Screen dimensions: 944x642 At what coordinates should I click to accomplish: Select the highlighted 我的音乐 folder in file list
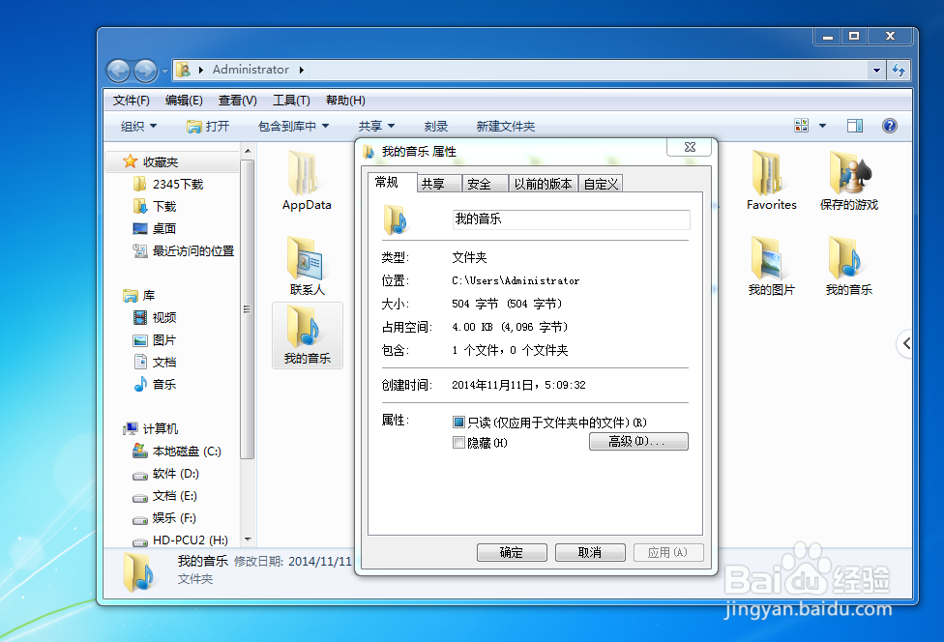click(x=308, y=336)
